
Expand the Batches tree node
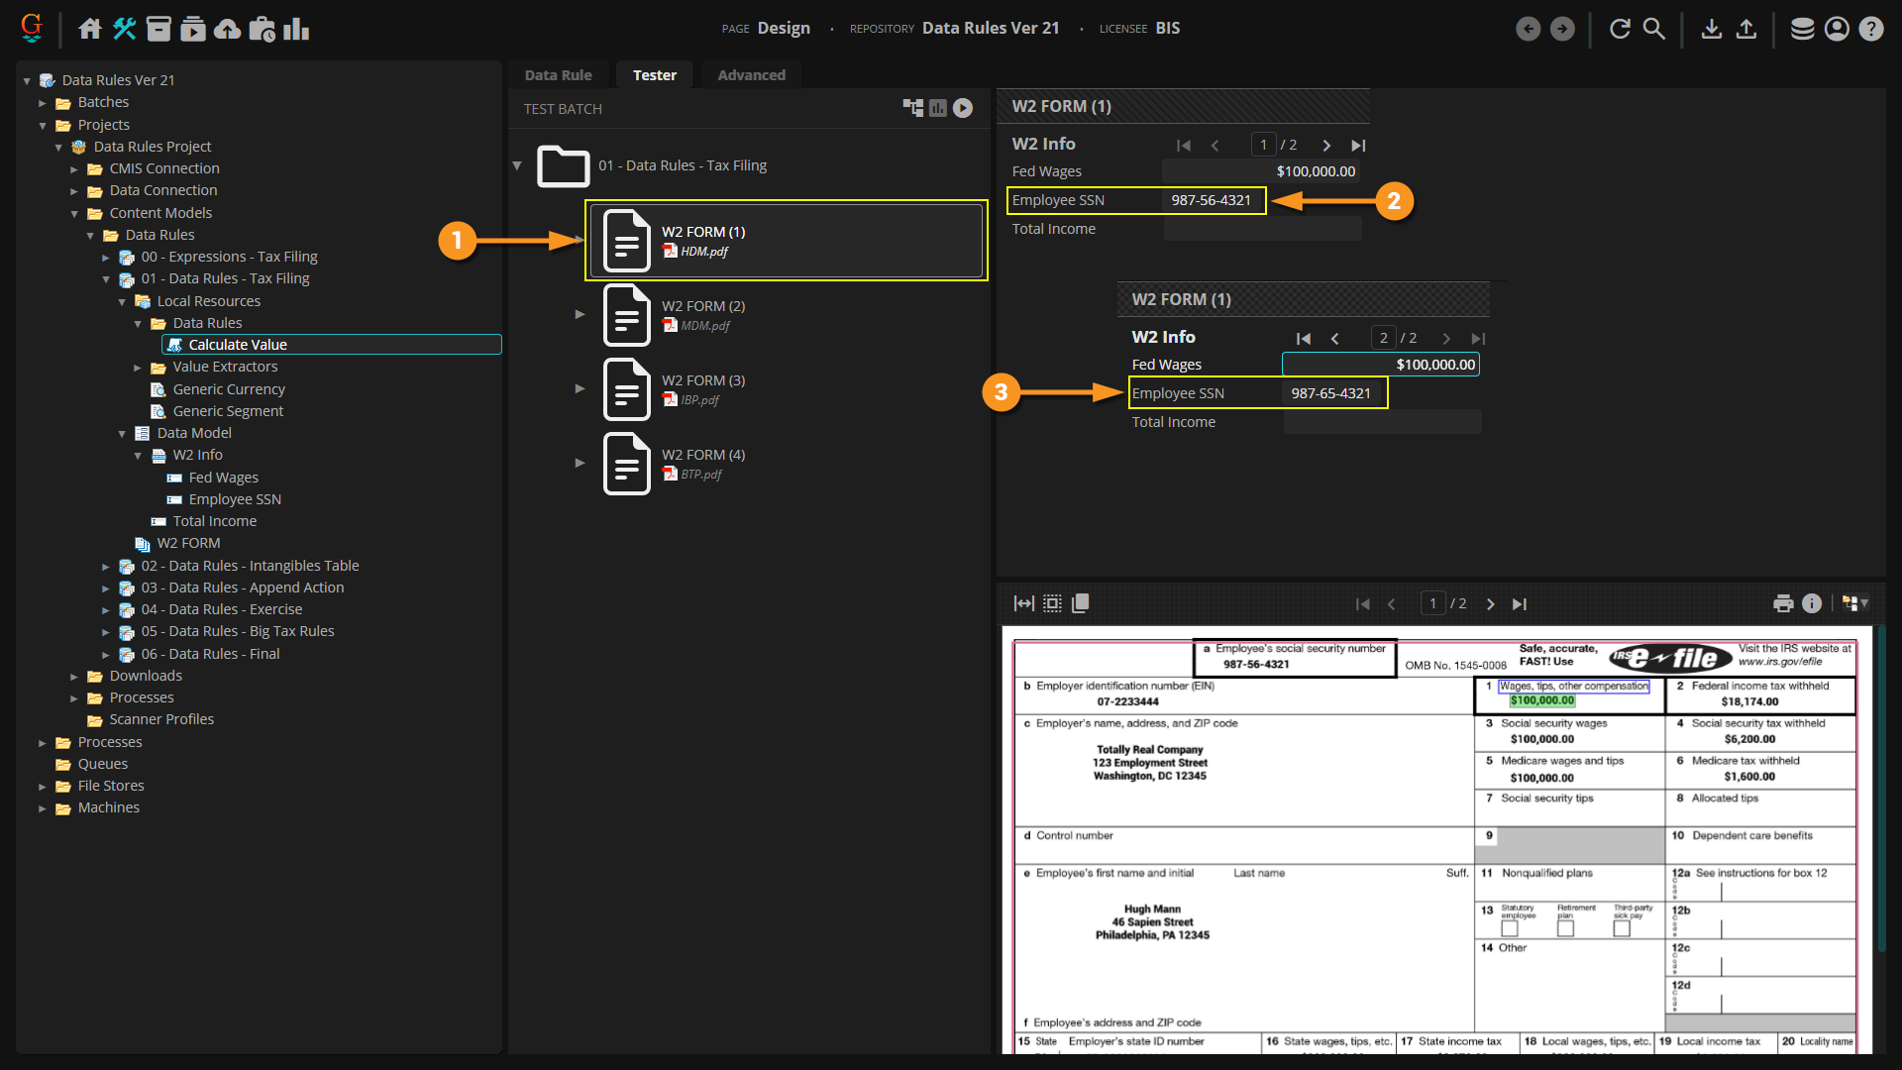pos(43,103)
